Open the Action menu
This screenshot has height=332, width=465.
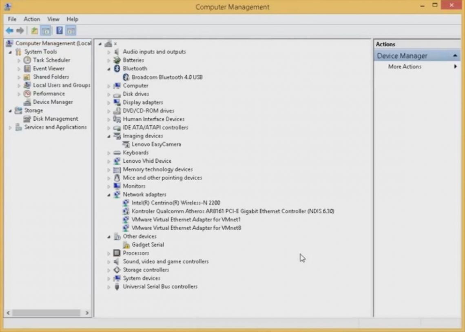32,19
